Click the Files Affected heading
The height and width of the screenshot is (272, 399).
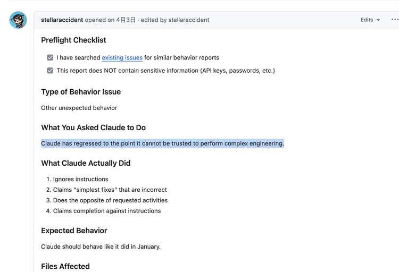[65, 266]
